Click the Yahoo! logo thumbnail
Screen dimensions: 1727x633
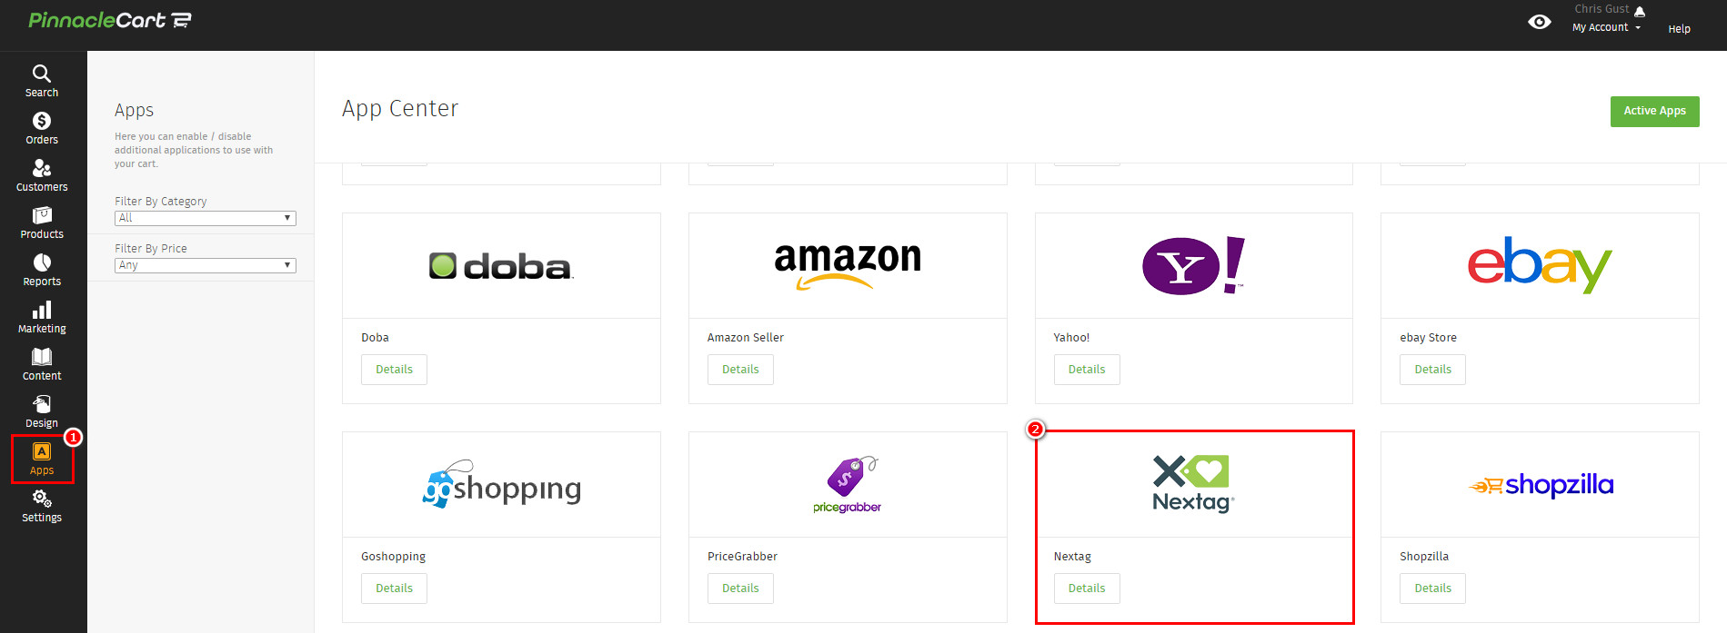coord(1193,265)
